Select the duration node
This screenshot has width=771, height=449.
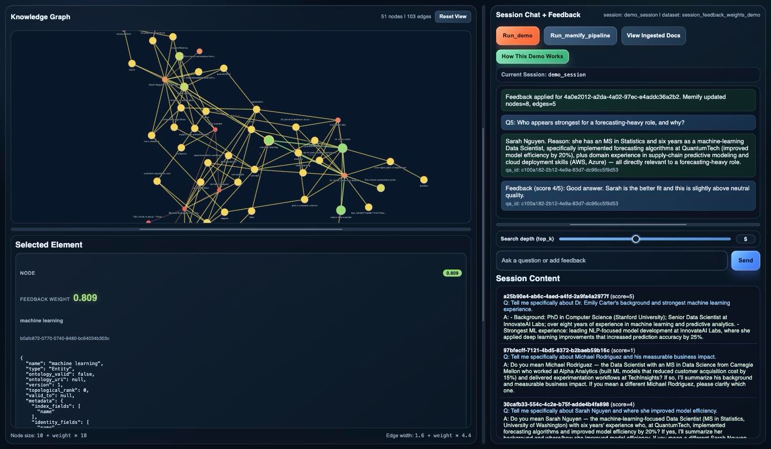424,180
